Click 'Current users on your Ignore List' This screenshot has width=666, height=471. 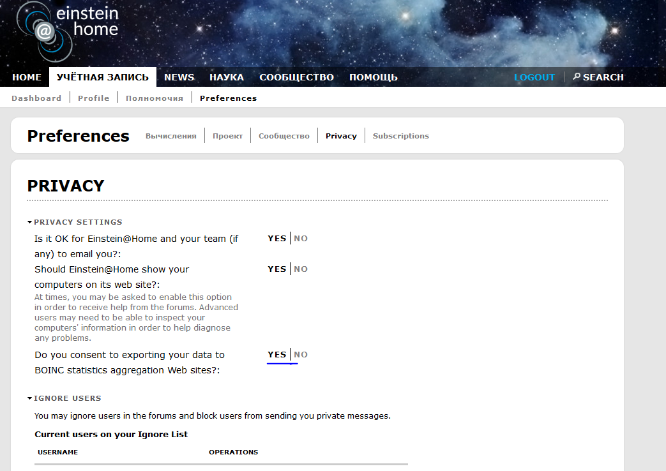click(111, 434)
